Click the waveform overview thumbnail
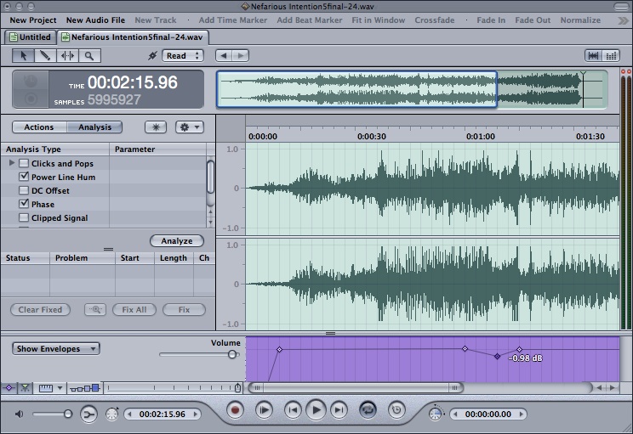 [412, 89]
